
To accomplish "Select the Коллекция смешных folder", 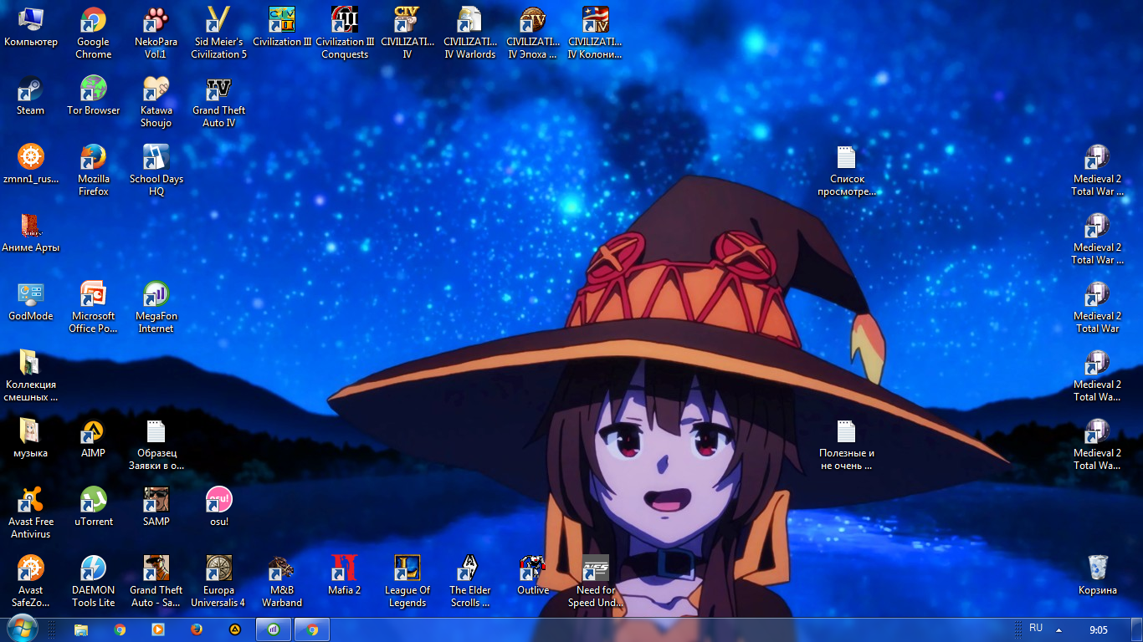I will [x=31, y=376].
